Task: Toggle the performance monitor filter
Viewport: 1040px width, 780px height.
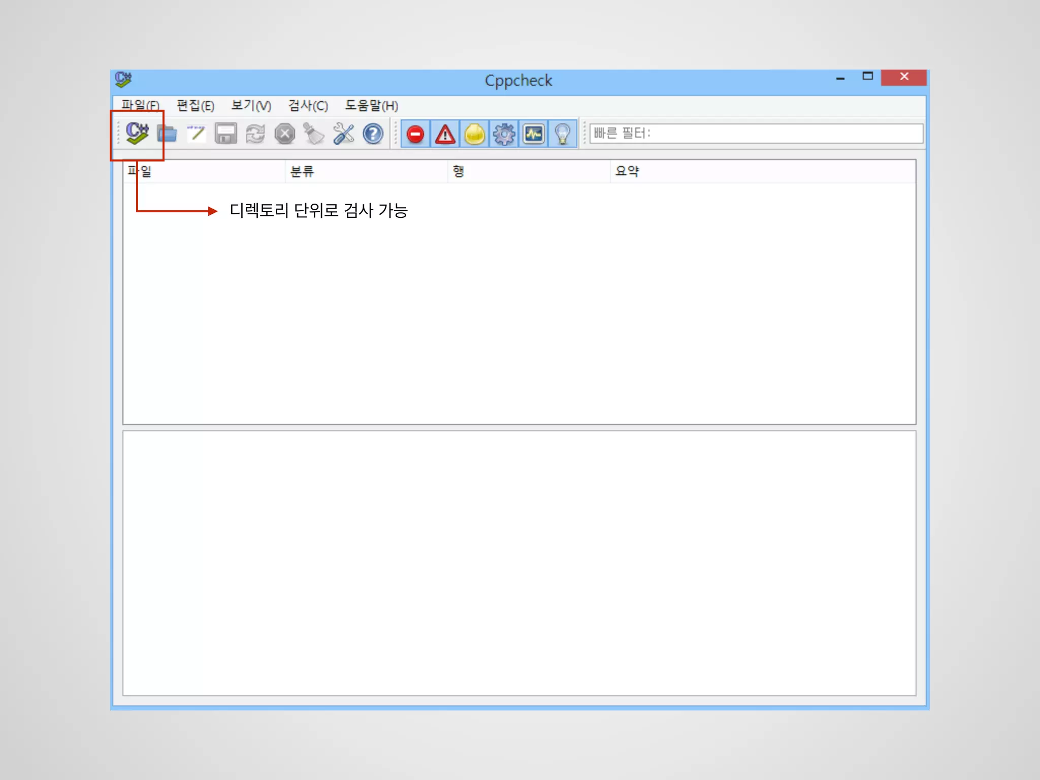Action: point(533,134)
